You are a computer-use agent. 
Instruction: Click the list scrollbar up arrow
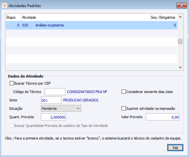tap(180, 17)
